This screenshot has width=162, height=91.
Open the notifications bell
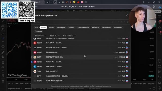click(x=159, y=83)
